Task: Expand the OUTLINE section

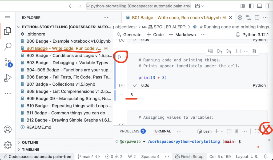Action: (x=30, y=142)
